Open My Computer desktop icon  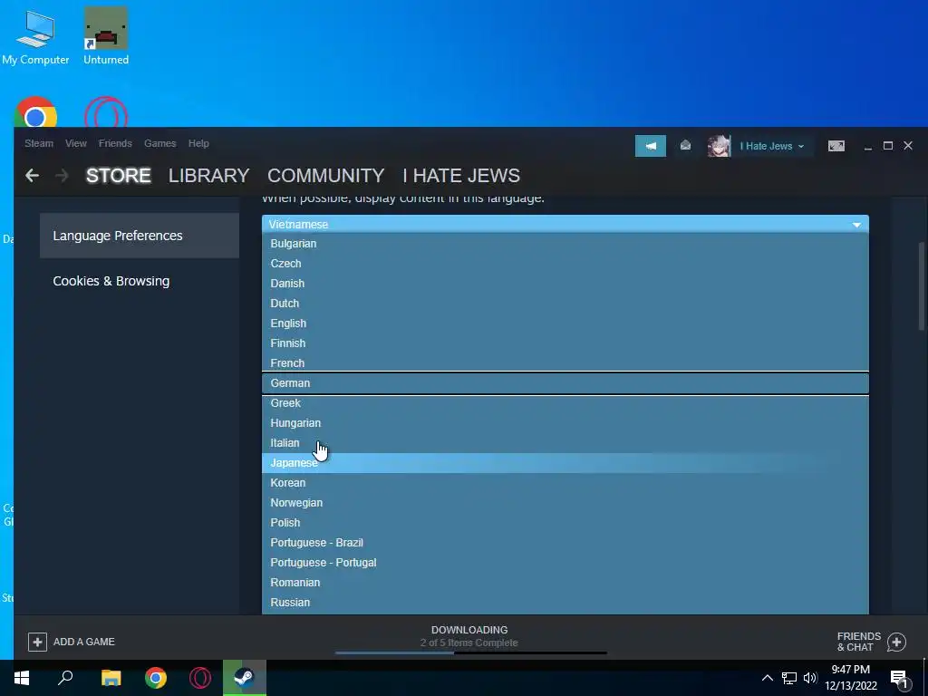click(x=35, y=36)
